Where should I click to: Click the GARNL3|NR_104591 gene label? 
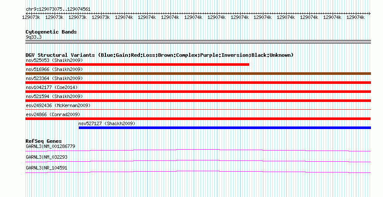46,168
